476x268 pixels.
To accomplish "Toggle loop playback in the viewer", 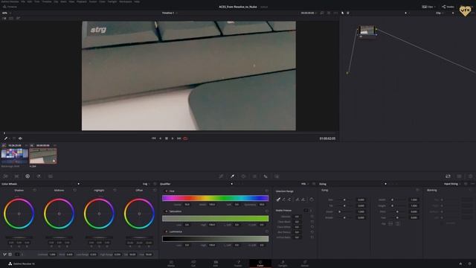I will coord(185,138).
